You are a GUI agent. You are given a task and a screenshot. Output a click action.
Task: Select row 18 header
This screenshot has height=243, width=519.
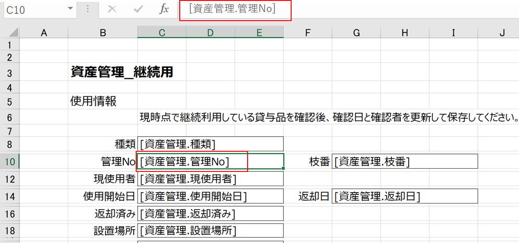(10, 231)
